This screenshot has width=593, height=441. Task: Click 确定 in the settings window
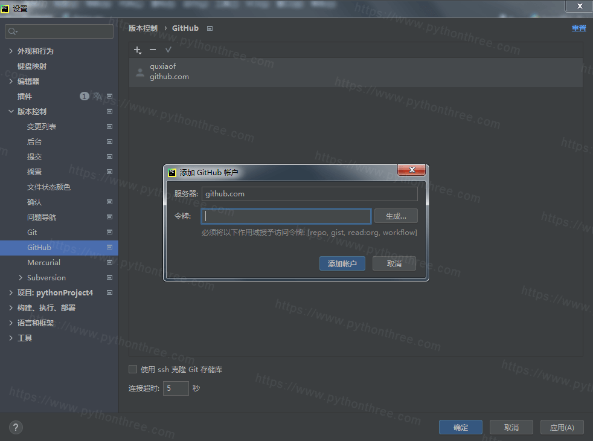(461, 427)
